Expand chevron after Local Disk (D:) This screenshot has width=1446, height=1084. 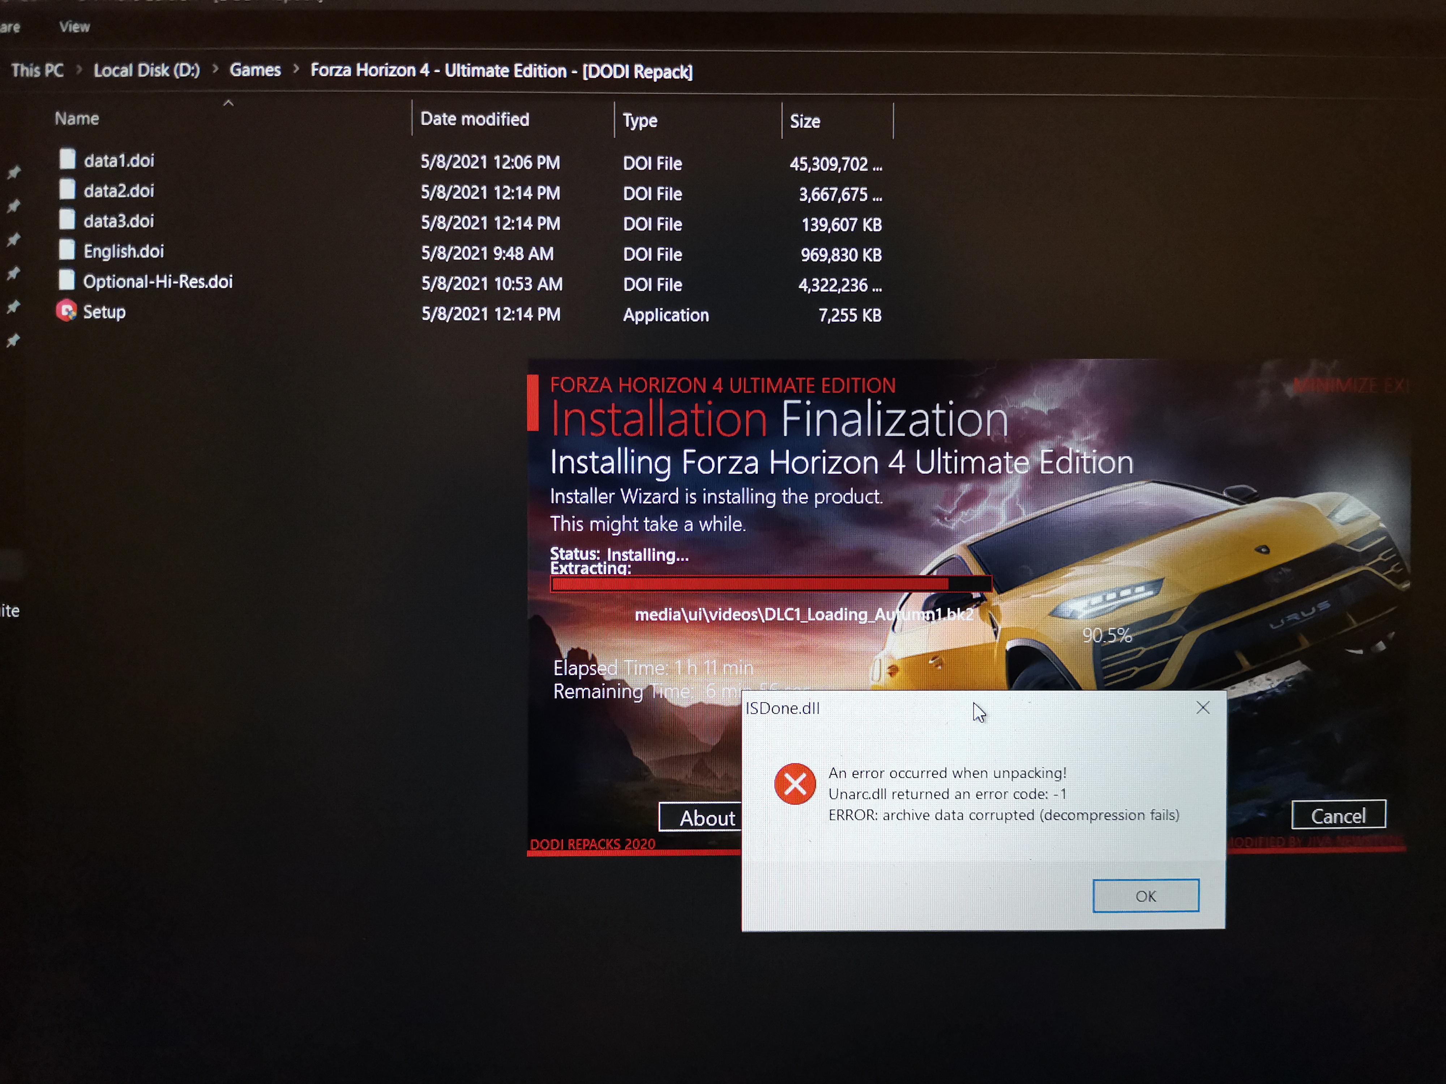pos(215,69)
